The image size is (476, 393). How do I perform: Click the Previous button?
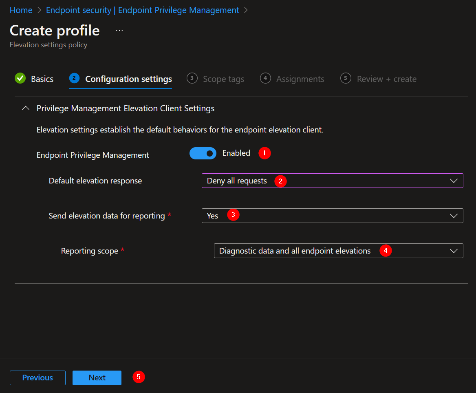(37, 378)
